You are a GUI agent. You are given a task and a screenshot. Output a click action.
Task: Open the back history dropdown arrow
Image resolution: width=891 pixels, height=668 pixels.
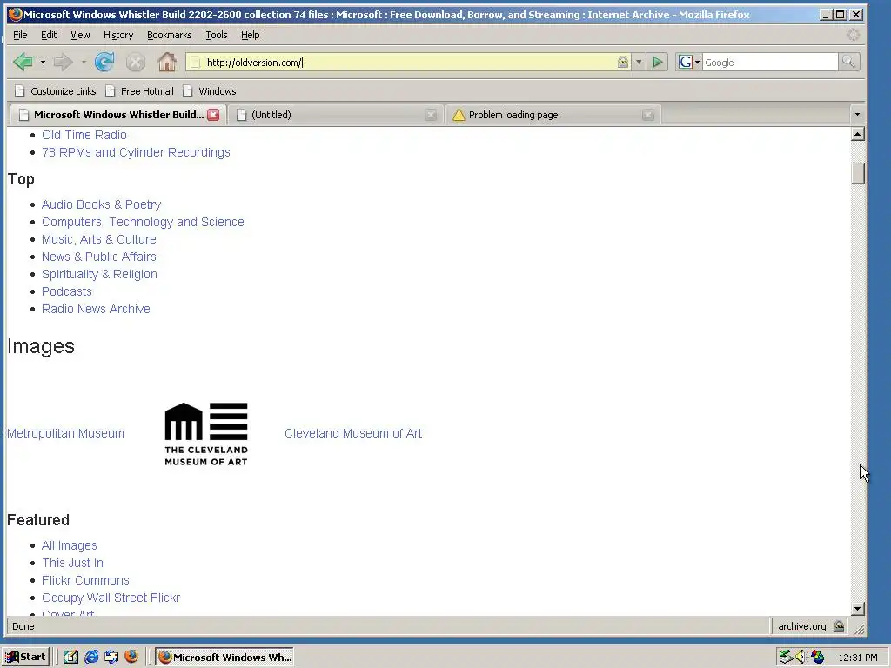(43, 62)
